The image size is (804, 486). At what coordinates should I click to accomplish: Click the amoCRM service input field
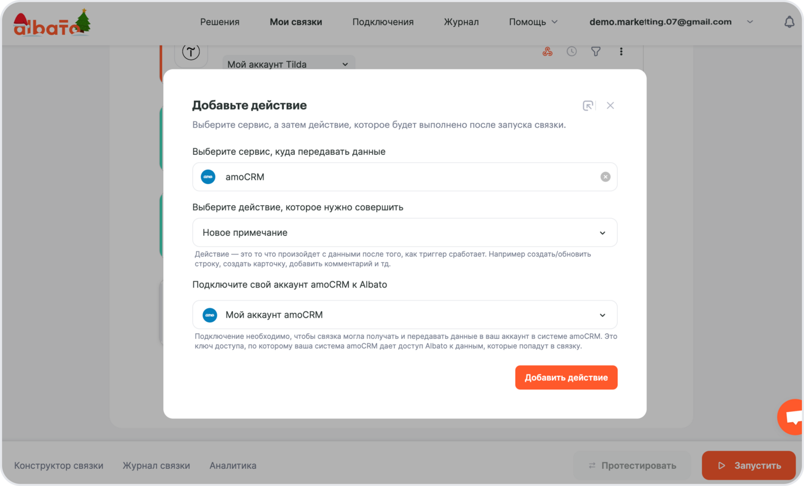402,177
